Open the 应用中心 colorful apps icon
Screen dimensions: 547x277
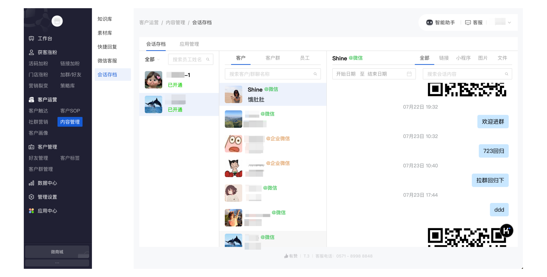coord(31,211)
